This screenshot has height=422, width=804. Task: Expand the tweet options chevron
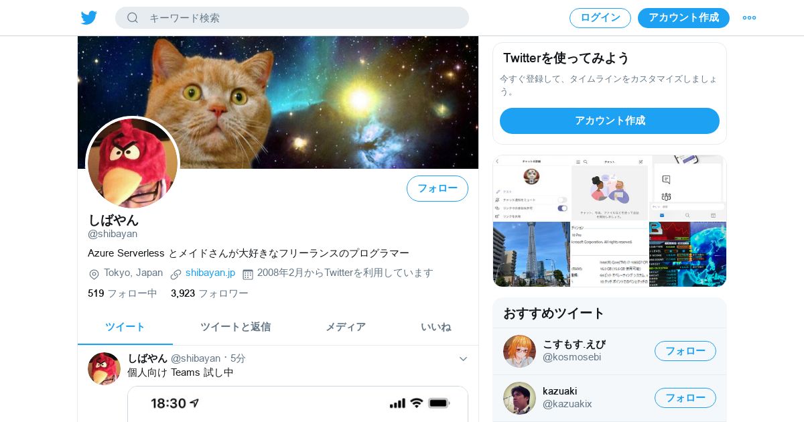click(463, 359)
